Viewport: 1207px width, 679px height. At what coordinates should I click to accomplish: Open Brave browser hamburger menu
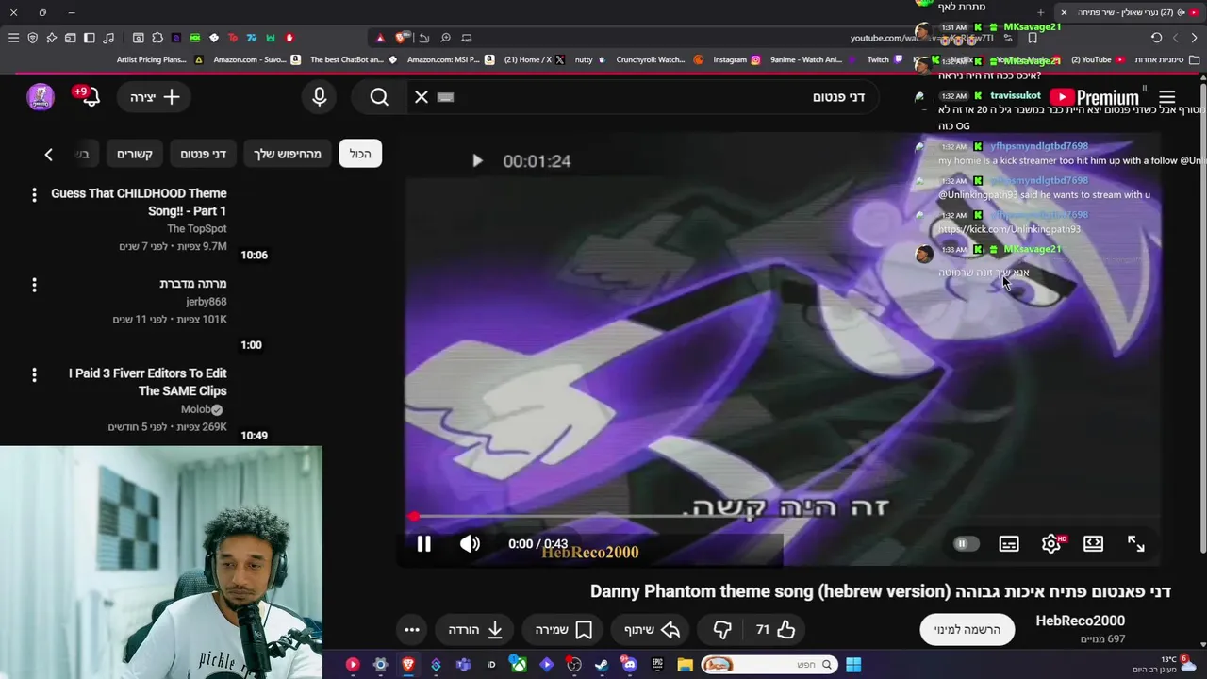pos(13,38)
